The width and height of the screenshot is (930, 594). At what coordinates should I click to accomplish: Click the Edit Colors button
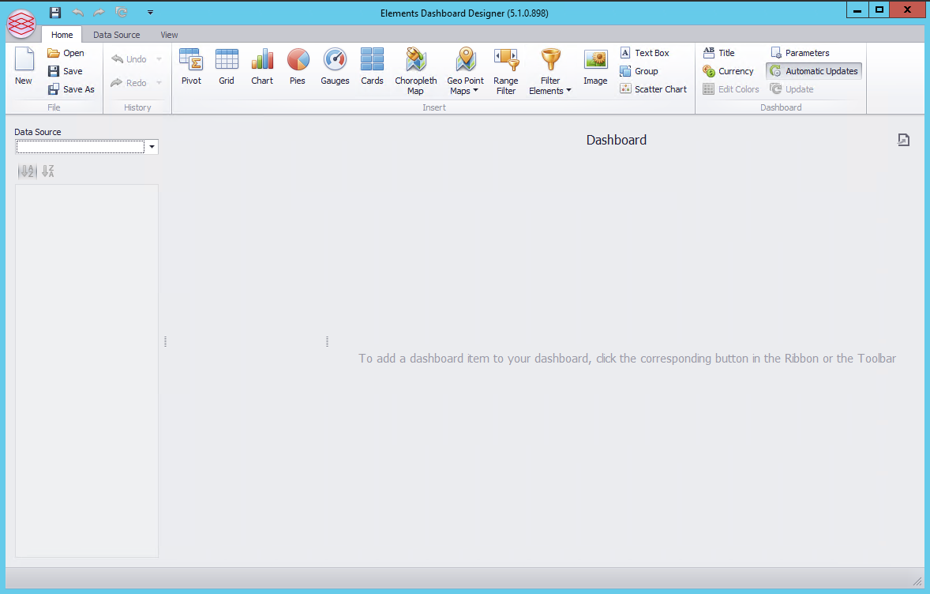[x=731, y=89]
